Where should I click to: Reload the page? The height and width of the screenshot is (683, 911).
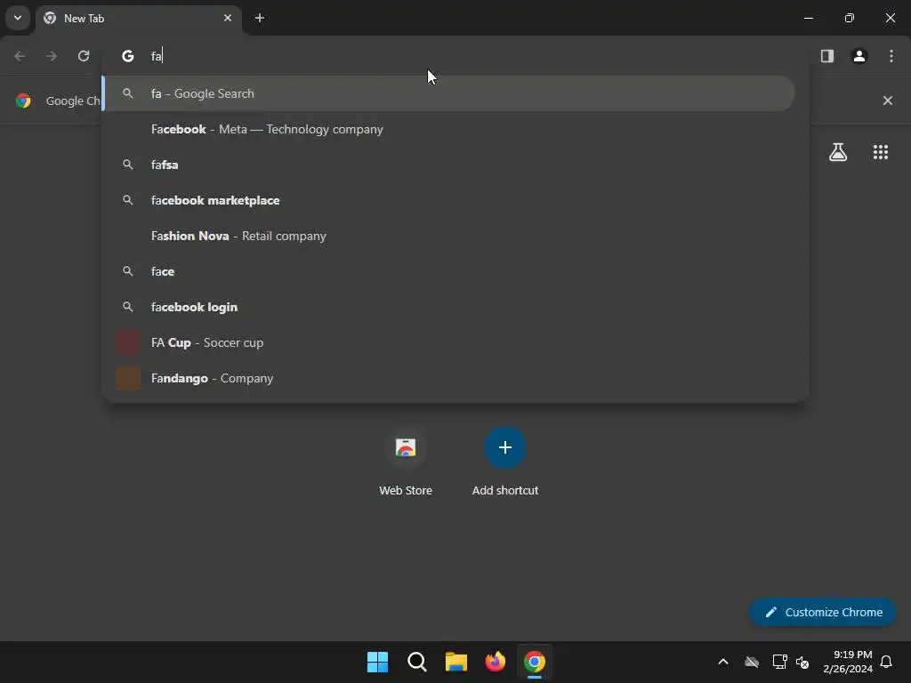tap(84, 56)
